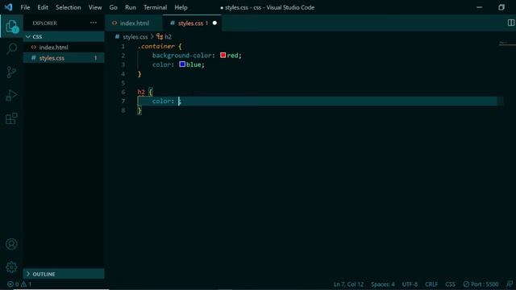Image resolution: width=516 pixels, height=290 pixels.
Task: Expand the Outline panel
Action: pyautogui.click(x=64, y=274)
